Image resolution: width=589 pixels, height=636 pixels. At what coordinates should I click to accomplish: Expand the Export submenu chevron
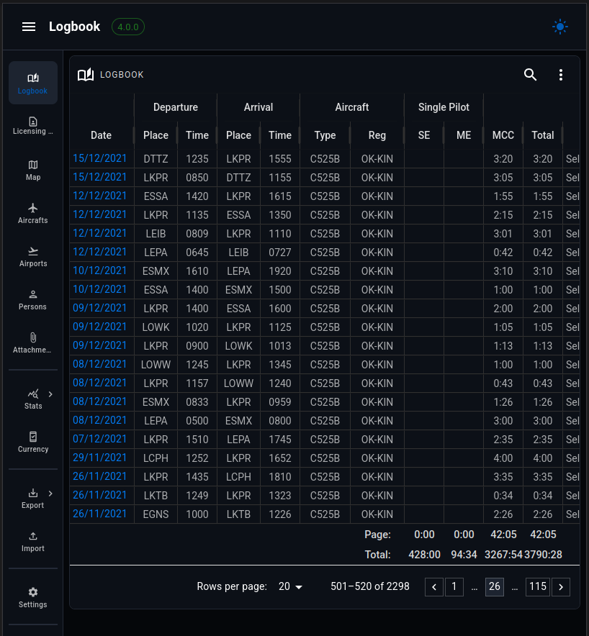(x=50, y=494)
